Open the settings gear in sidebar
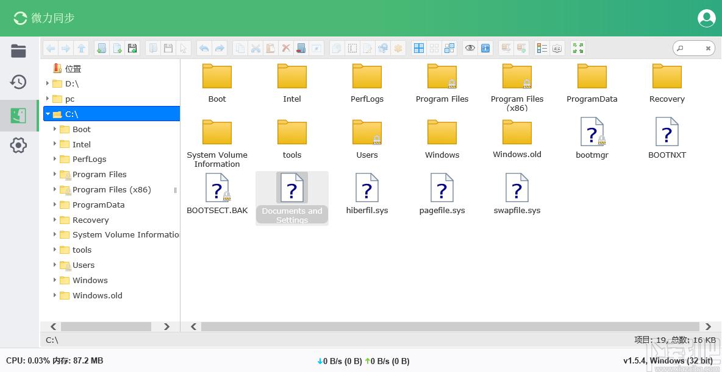The height and width of the screenshot is (372, 722). pyautogui.click(x=18, y=146)
